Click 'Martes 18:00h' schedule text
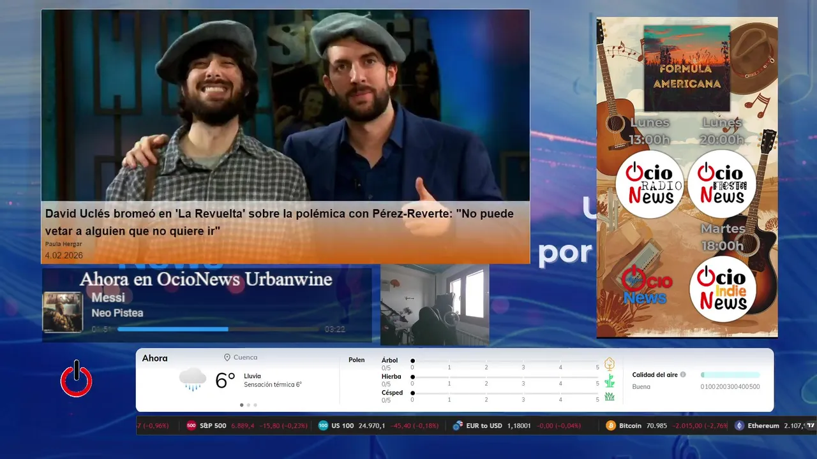 click(723, 237)
